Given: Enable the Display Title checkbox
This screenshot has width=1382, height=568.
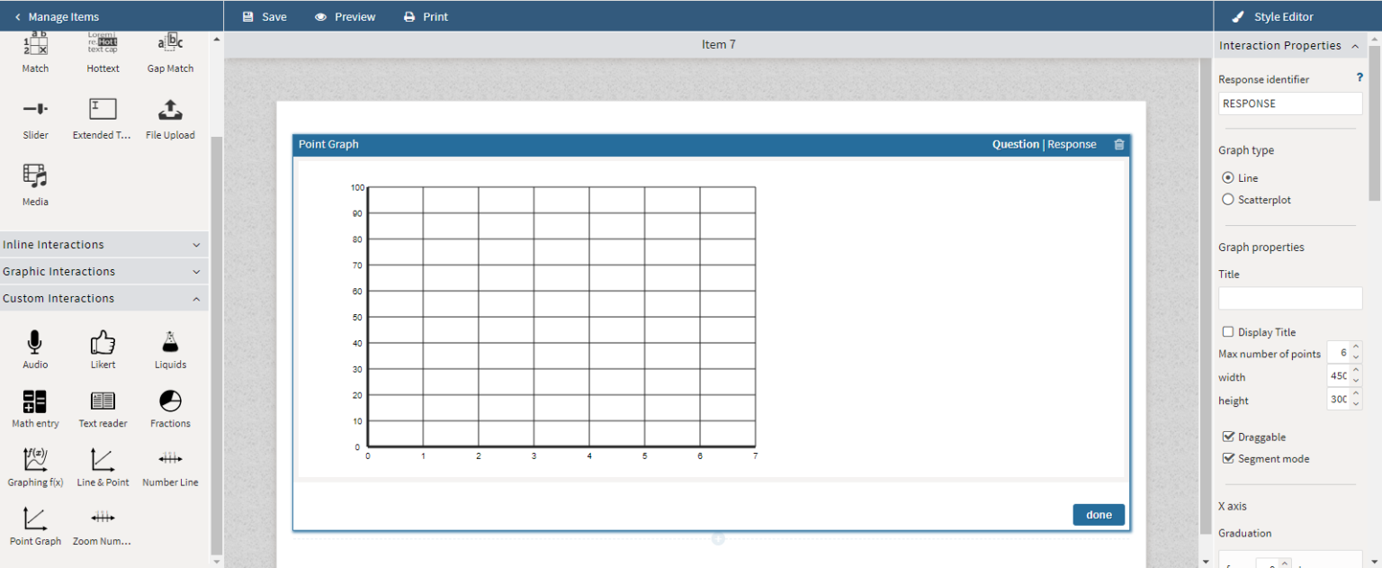Looking at the screenshot, I should tap(1228, 331).
